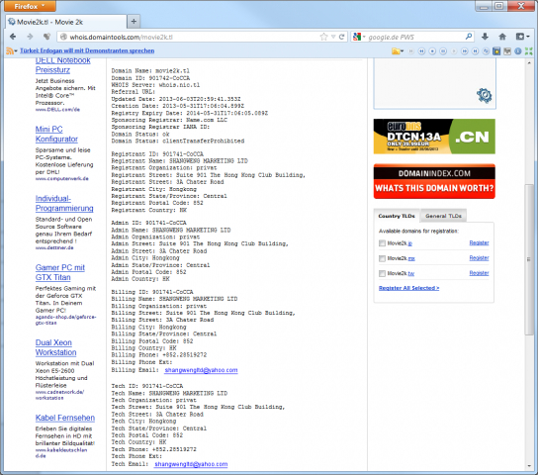Open the Downloads arrow icon
This screenshot has width=538, height=475.
coord(485,37)
